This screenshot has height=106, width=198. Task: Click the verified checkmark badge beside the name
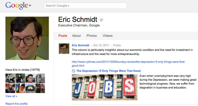(x=101, y=20)
